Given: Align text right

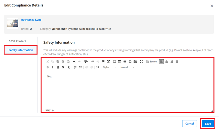Looking at the screenshot, I should click(172, 62).
